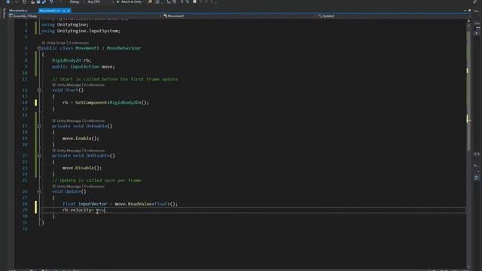Click 'public InputAction move;' line
The width and height of the screenshot is (482, 271).
(x=84, y=67)
